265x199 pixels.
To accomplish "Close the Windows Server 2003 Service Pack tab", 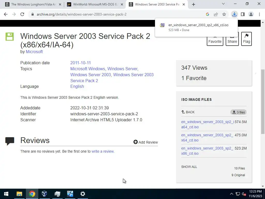I will 184,4.
